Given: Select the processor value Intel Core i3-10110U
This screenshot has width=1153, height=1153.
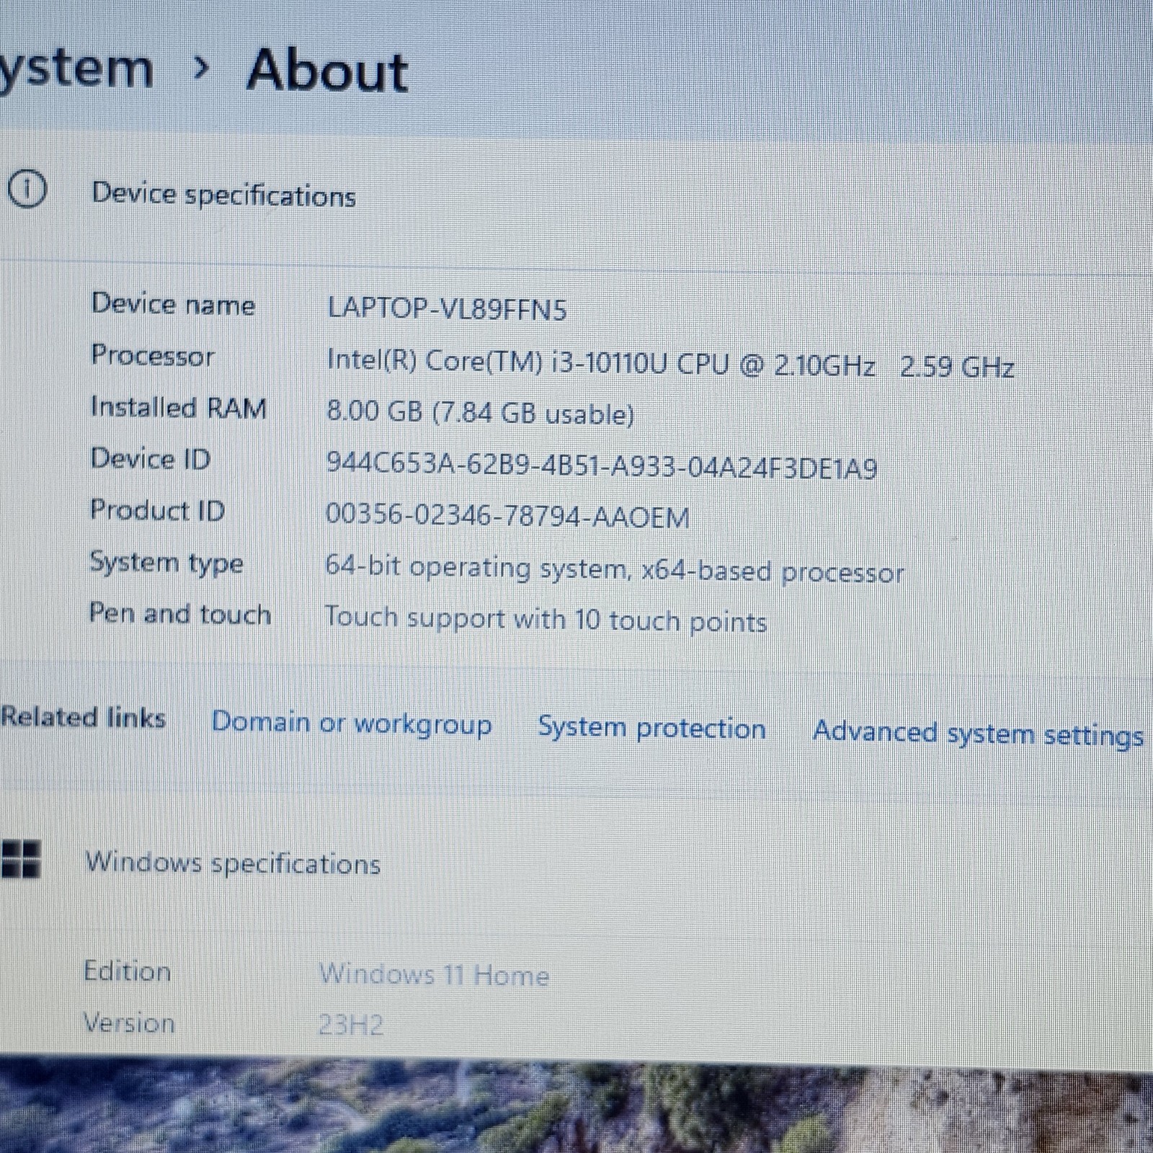Looking at the screenshot, I should point(670,364).
